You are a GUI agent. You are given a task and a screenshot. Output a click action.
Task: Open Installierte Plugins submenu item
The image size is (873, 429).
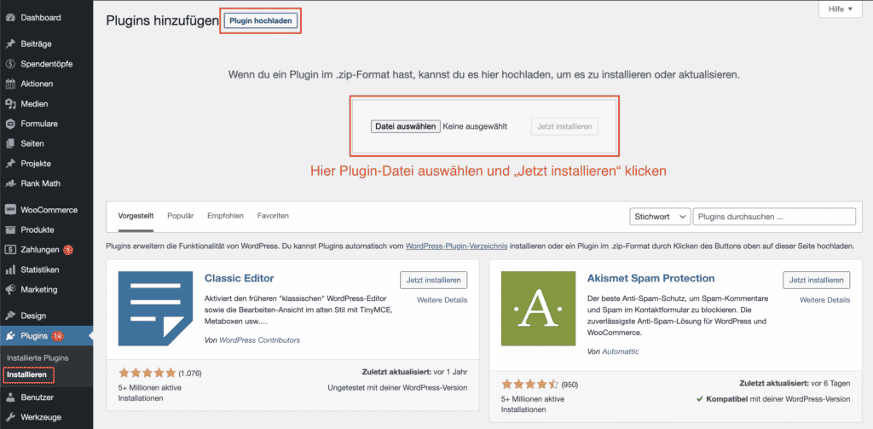38,357
